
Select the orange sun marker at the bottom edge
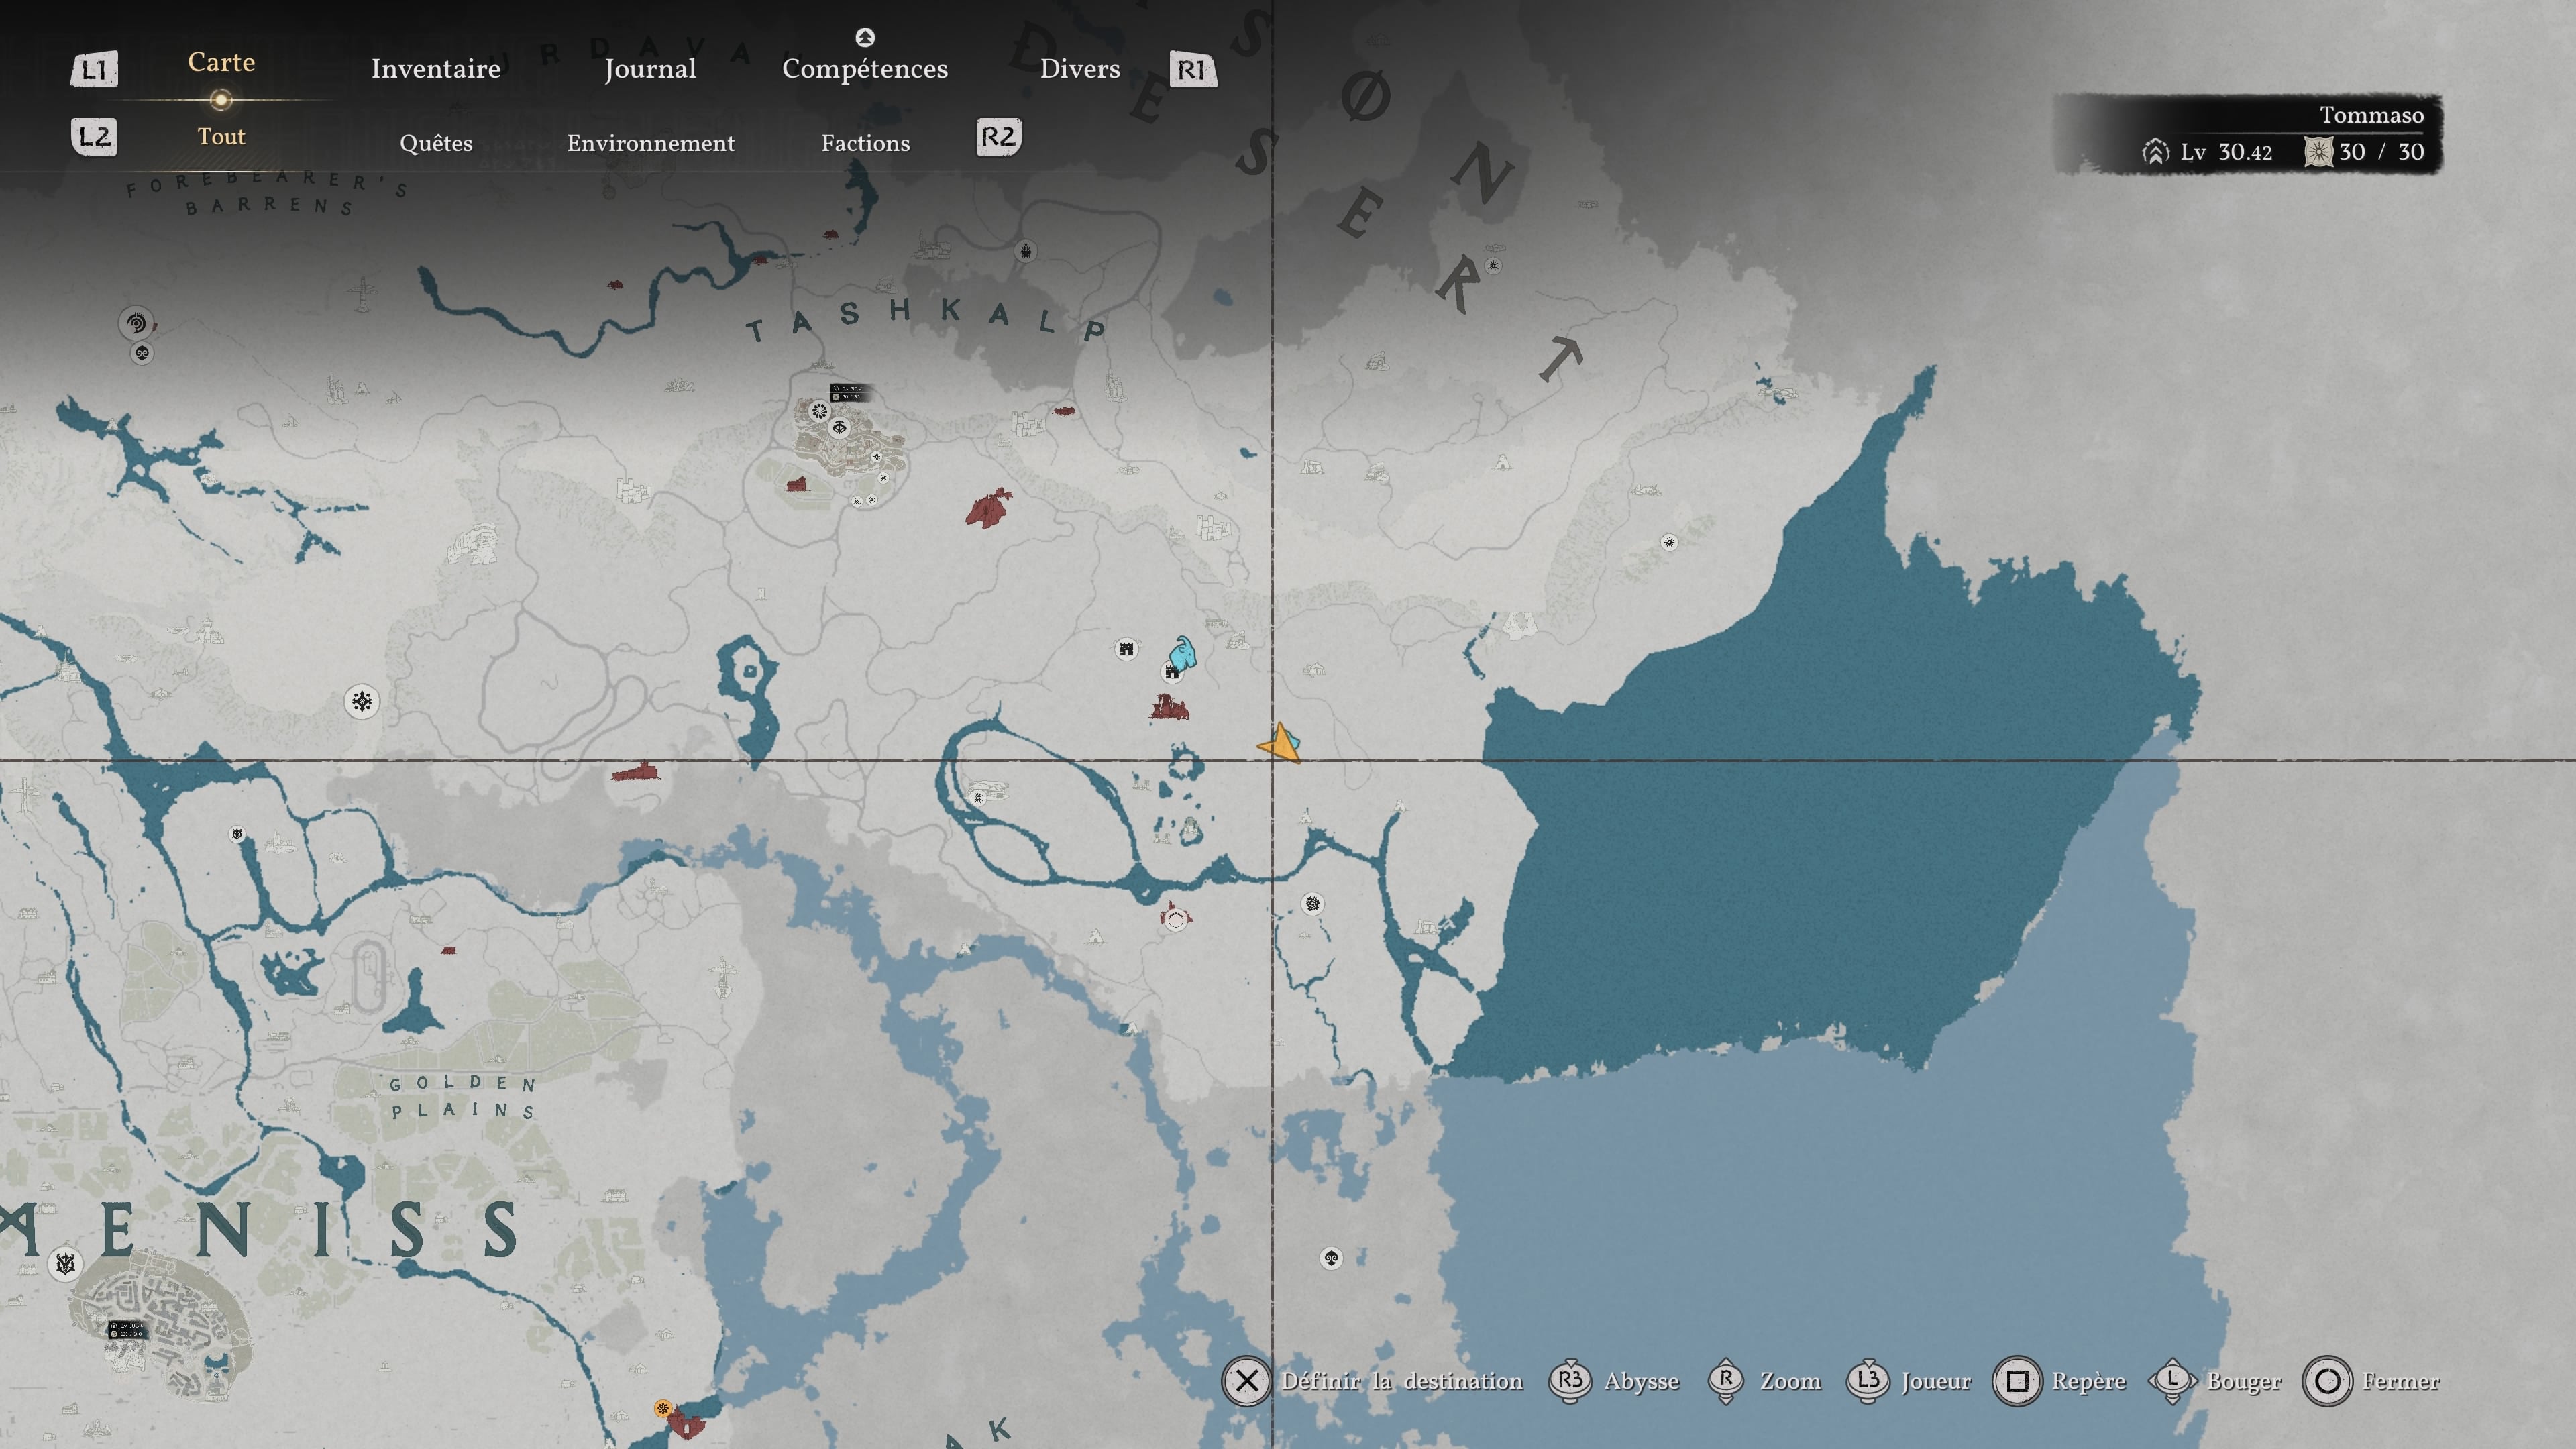(x=662, y=1408)
